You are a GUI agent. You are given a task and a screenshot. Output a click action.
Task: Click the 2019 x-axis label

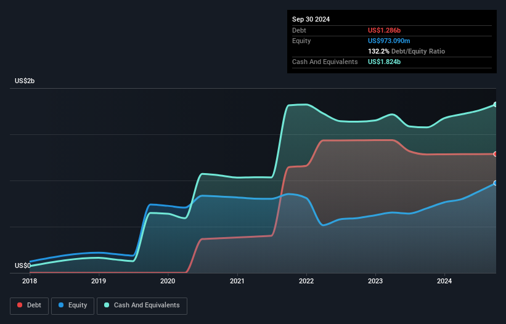(x=99, y=281)
